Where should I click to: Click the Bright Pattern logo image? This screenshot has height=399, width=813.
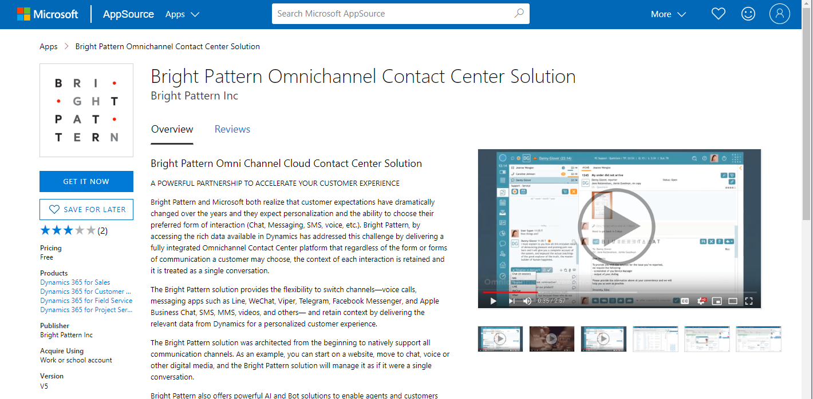(x=86, y=110)
